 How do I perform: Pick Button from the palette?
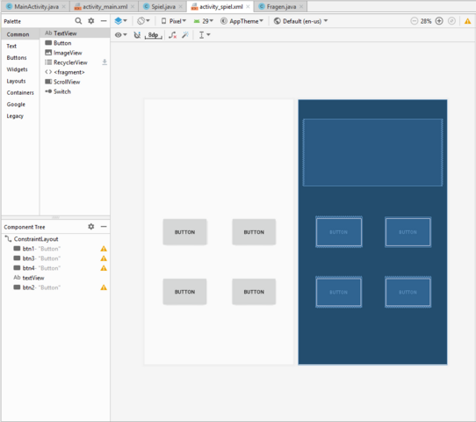75,43
